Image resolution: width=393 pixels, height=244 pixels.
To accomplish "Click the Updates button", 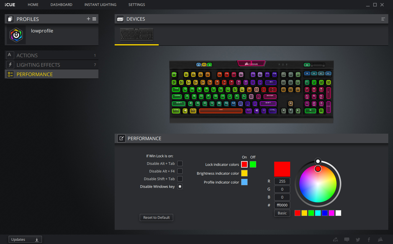I will pyautogui.click(x=25, y=240).
